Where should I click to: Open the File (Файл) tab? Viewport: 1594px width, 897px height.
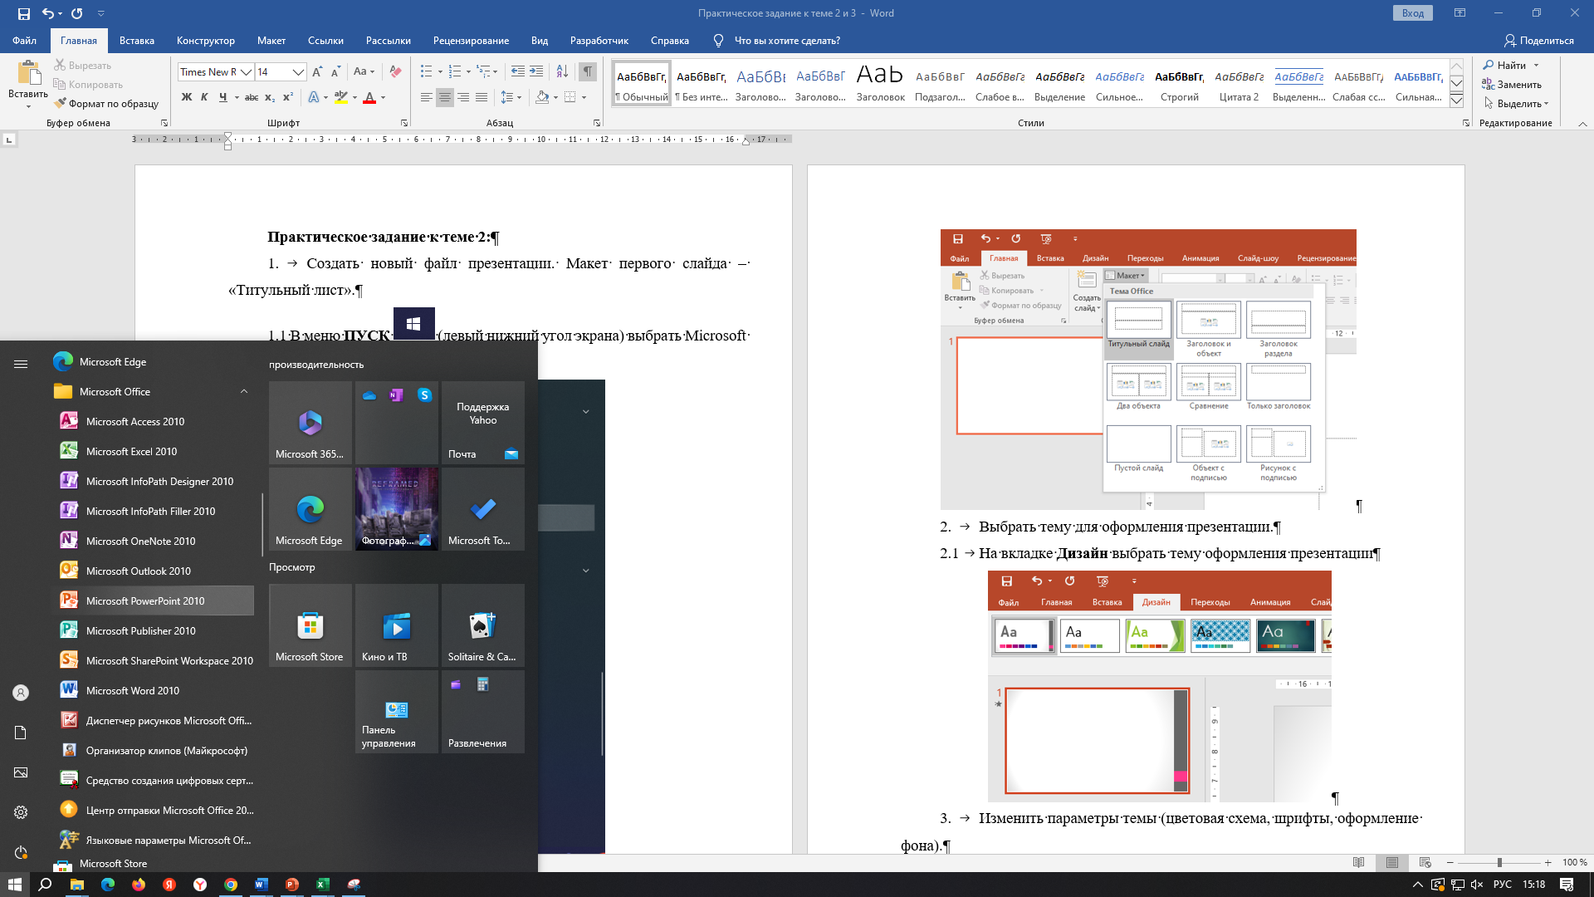[x=24, y=40]
